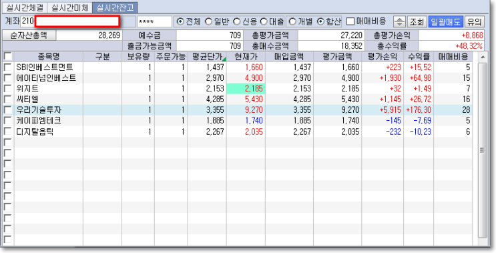Select the 실시간잔고 tab
Viewport: 496px width, 253px height.
pos(115,8)
